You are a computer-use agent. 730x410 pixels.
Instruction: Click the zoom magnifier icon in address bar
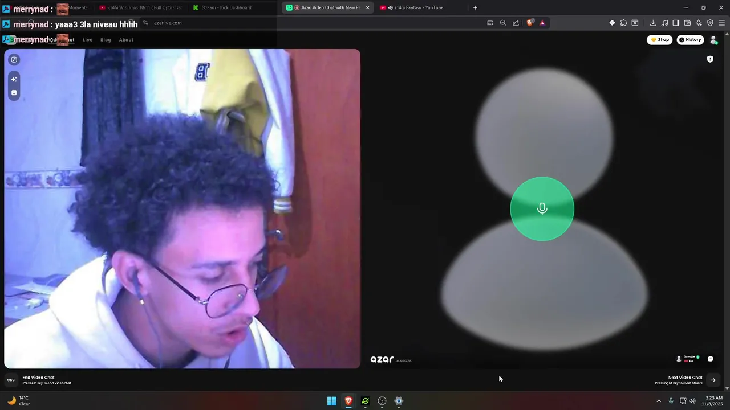(503, 23)
